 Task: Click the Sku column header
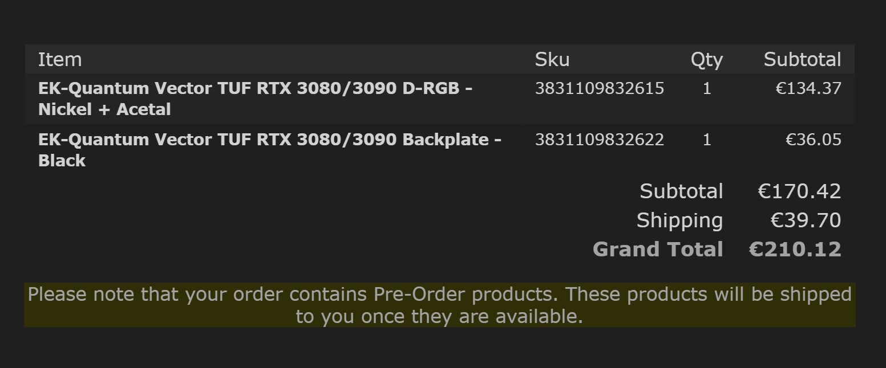click(x=552, y=60)
